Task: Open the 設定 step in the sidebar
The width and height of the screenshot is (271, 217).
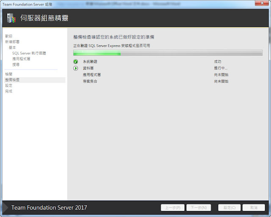Action: [8, 85]
